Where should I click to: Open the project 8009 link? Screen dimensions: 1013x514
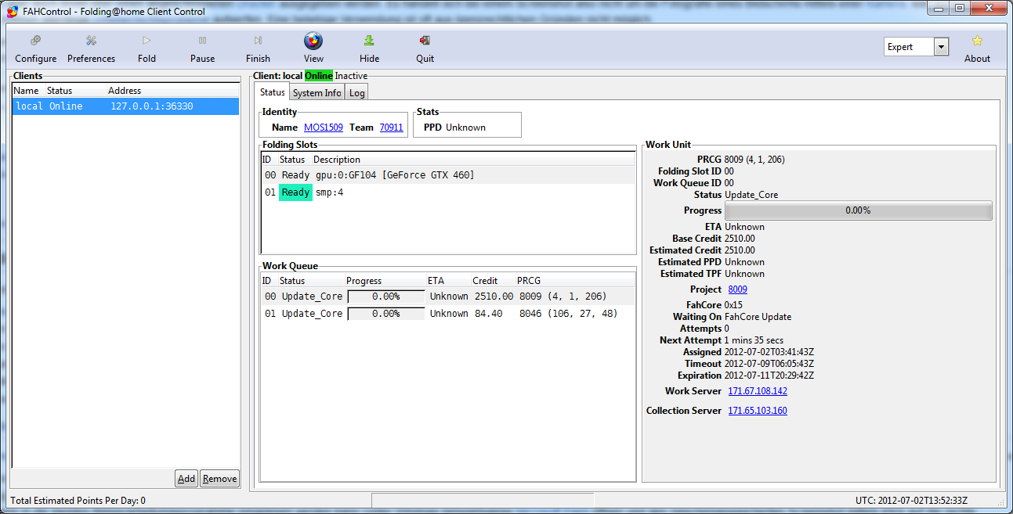(x=738, y=289)
